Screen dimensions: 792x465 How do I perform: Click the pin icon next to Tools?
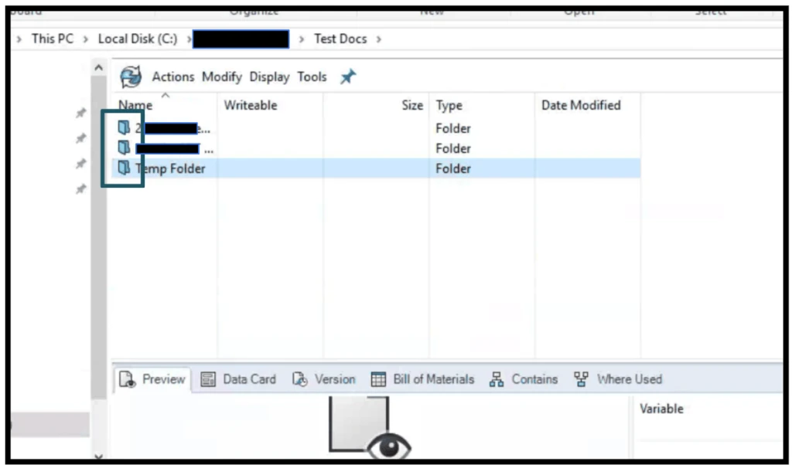pyautogui.click(x=348, y=76)
